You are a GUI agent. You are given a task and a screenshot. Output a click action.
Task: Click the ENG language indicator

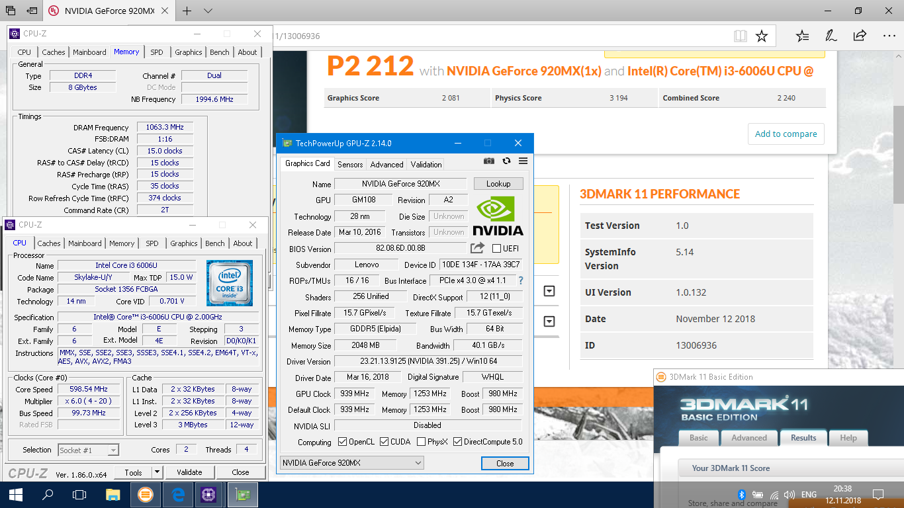[809, 494]
